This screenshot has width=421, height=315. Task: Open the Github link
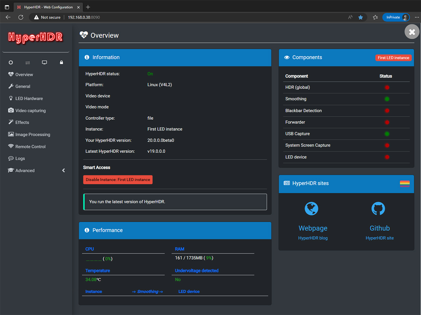click(x=380, y=228)
